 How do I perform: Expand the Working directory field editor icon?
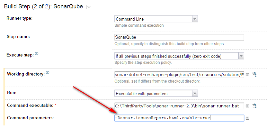tap(247, 75)
